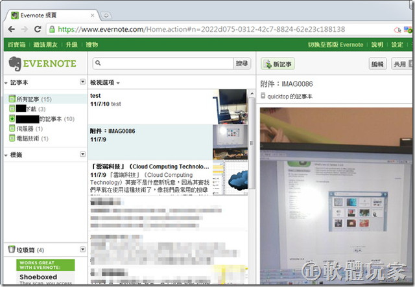Click the trash can icon

[12, 249]
